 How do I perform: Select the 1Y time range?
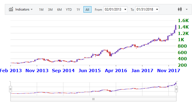pyautogui.click(x=78, y=9)
